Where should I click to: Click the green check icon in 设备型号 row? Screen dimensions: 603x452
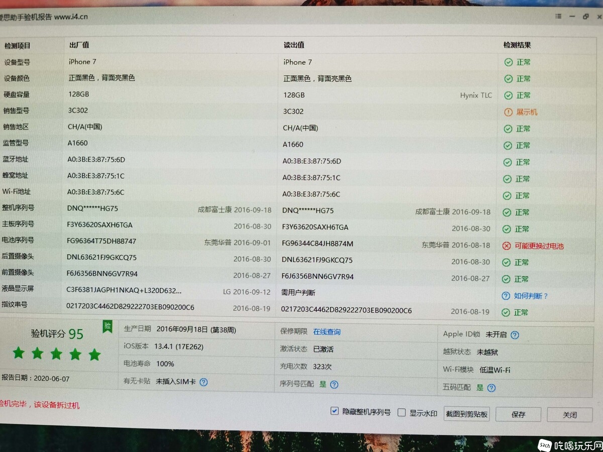tap(509, 62)
